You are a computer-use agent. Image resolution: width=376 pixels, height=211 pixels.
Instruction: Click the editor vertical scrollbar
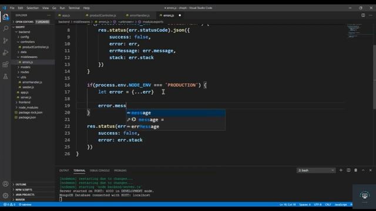(x=374, y=77)
